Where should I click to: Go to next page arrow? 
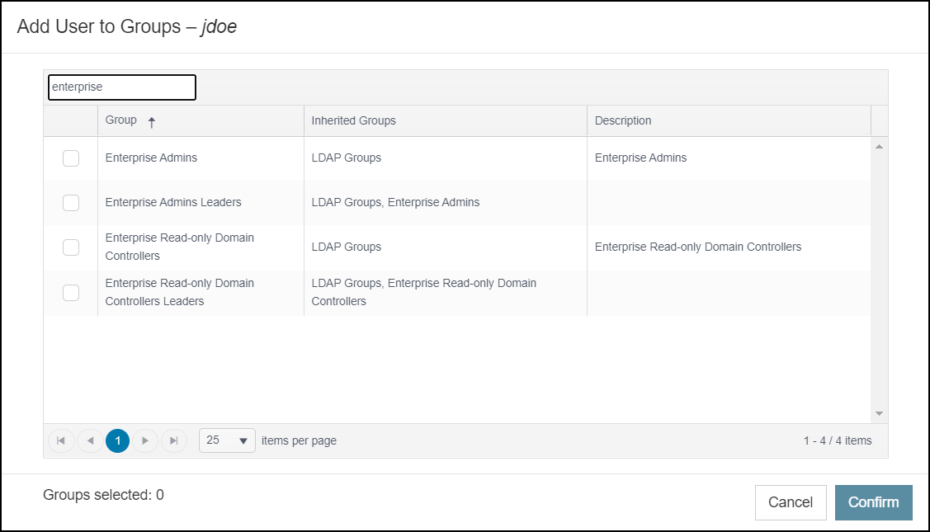pyautogui.click(x=145, y=440)
